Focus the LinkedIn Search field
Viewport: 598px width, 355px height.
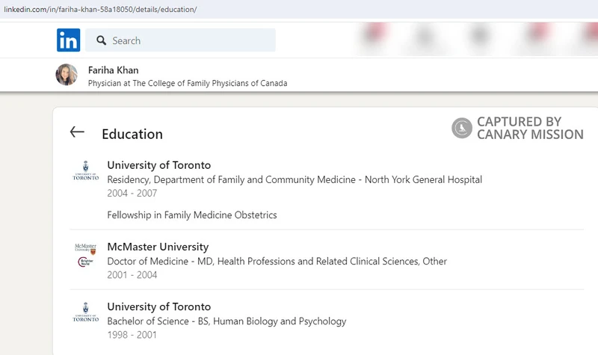(x=180, y=40)
